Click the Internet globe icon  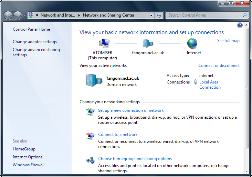click(x=192, y=43)
